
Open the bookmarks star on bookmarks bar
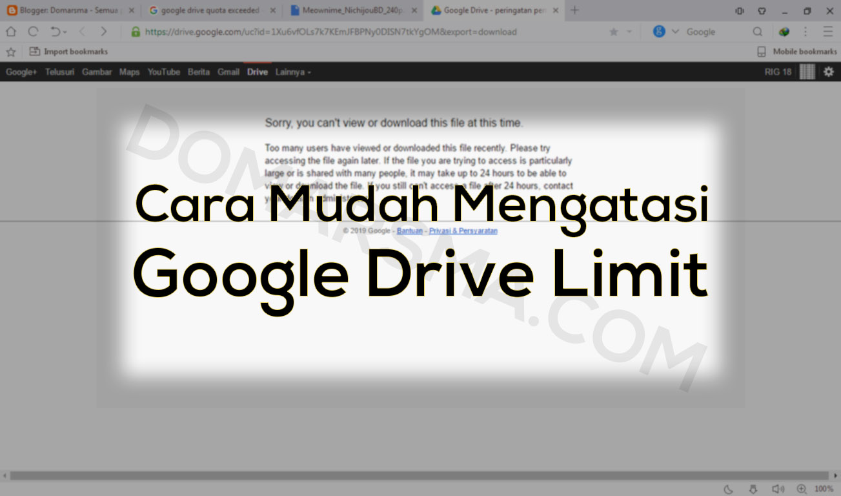pos(10,52)
